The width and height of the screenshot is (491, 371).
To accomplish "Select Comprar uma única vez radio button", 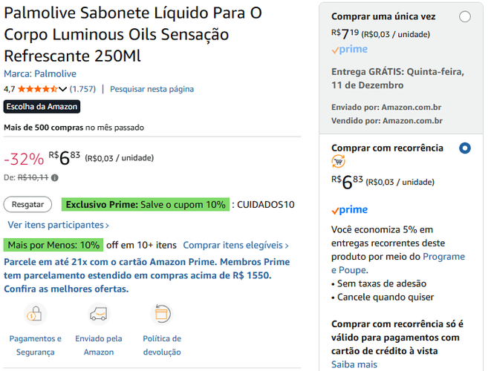I will pyautogui.click(x=465, y=16).
